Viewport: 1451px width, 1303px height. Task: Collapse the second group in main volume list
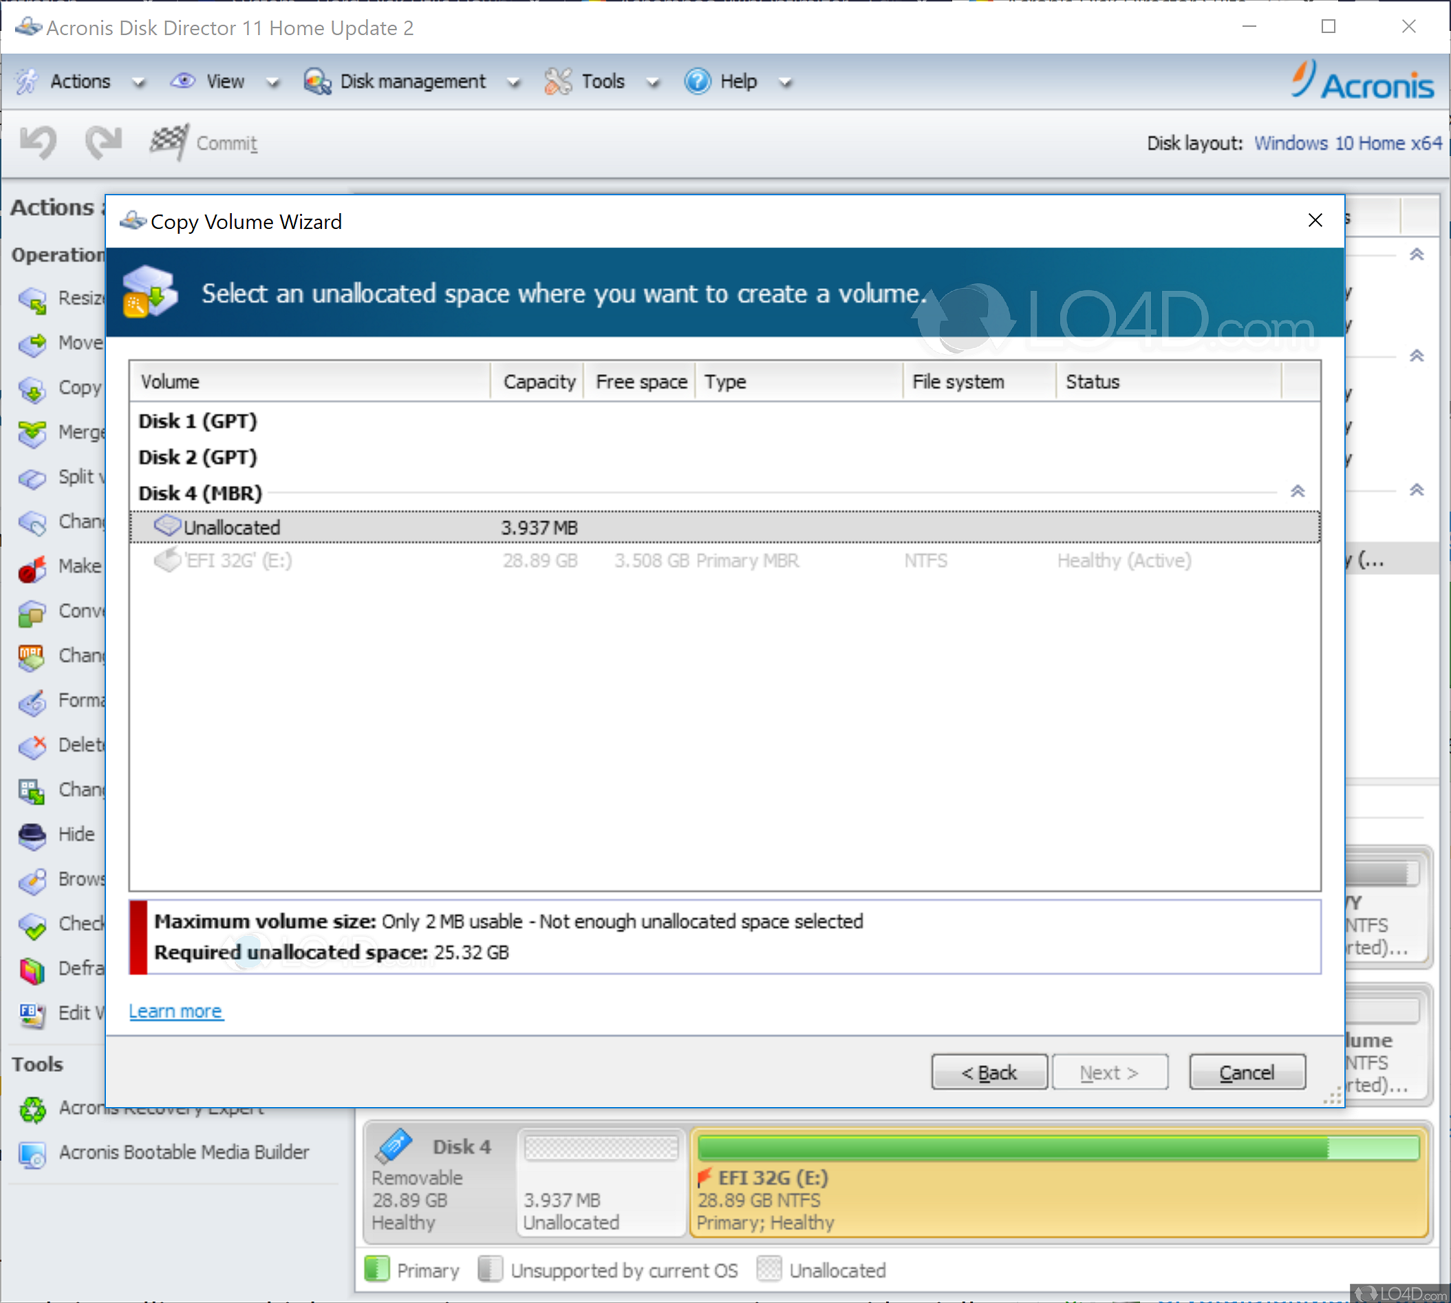click(1416, 355)
